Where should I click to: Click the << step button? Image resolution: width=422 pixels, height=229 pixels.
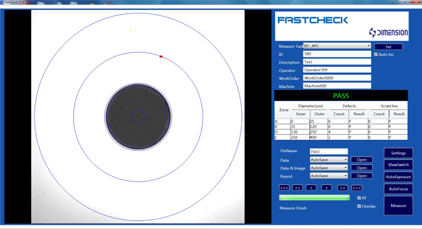(297, 188)
